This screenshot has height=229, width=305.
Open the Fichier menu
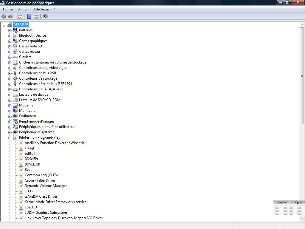pyautogui.click(x=8, y=9)
